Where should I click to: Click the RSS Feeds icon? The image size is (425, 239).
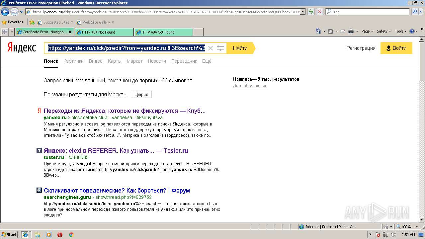point(330,31)
